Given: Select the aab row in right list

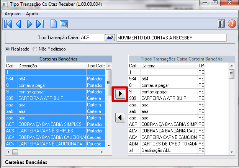Looking at the screenshot, I should pyautogui.click(x=167, y=111).
